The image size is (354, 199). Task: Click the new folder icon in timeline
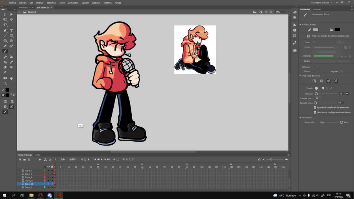(24, 160)
